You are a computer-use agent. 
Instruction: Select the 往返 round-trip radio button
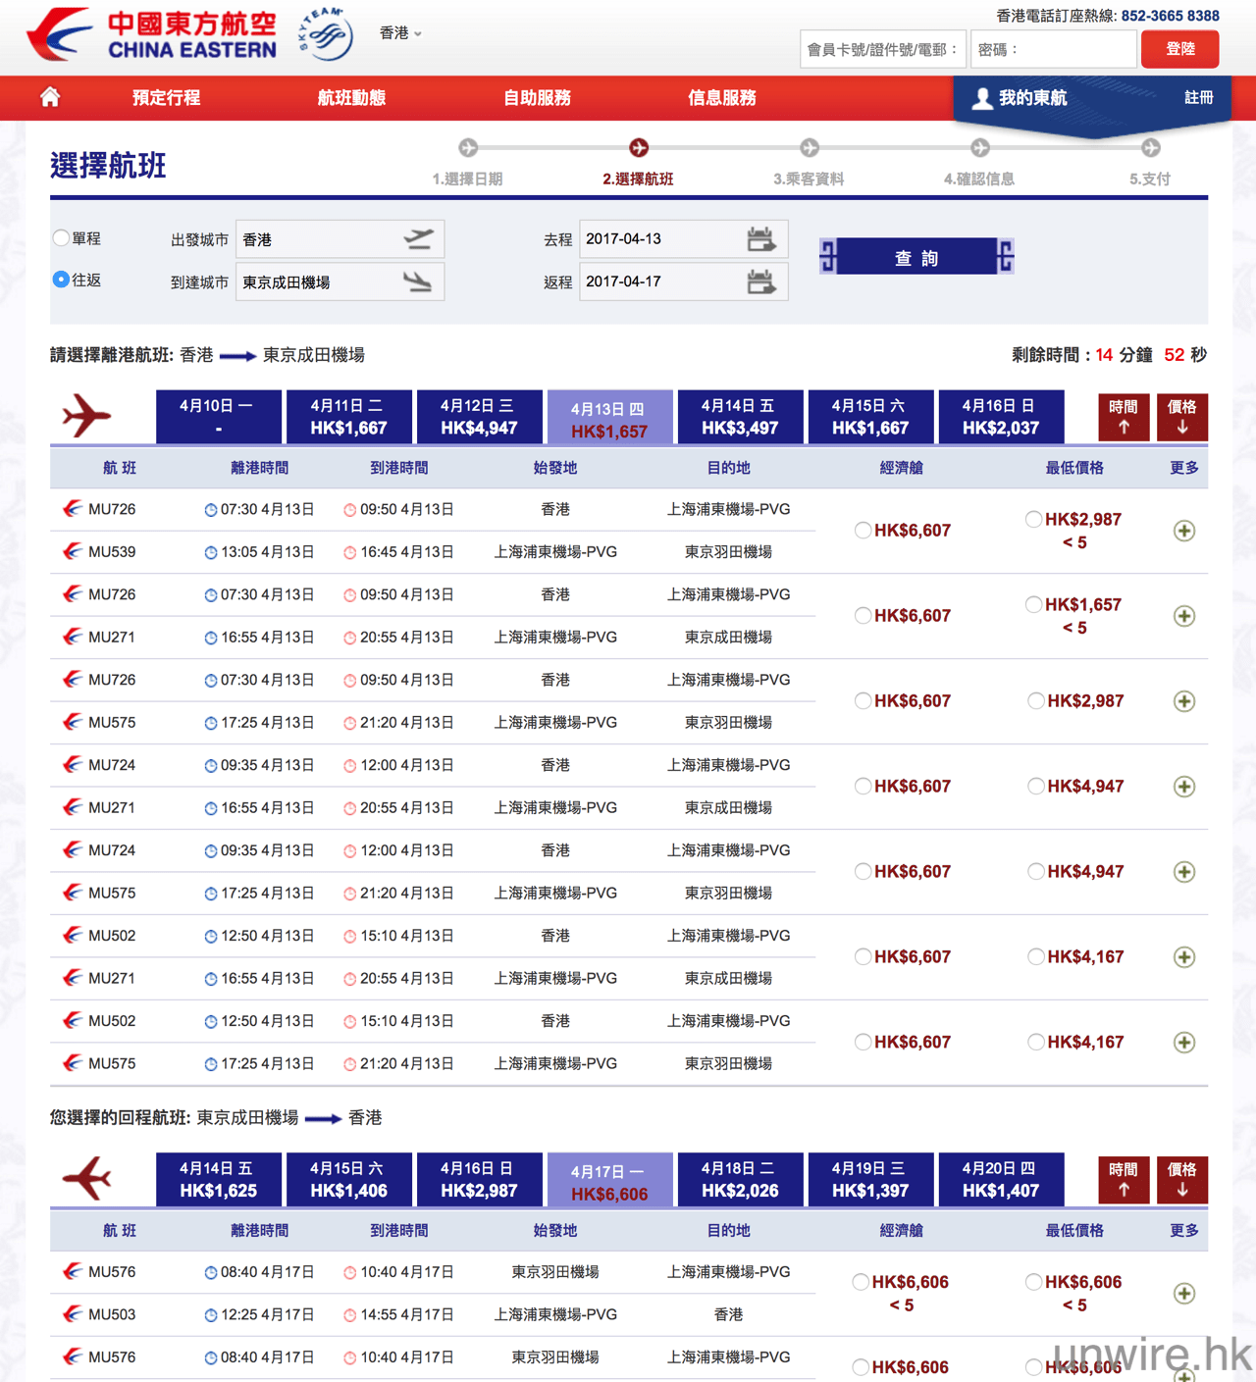point(62,280)
